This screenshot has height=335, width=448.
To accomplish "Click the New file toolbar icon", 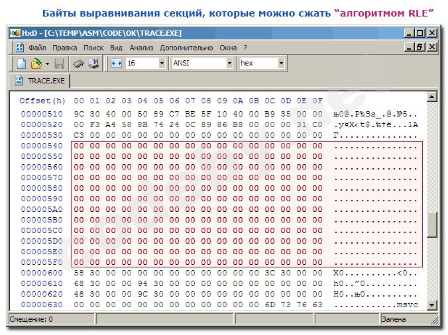I will pos(22,64).
